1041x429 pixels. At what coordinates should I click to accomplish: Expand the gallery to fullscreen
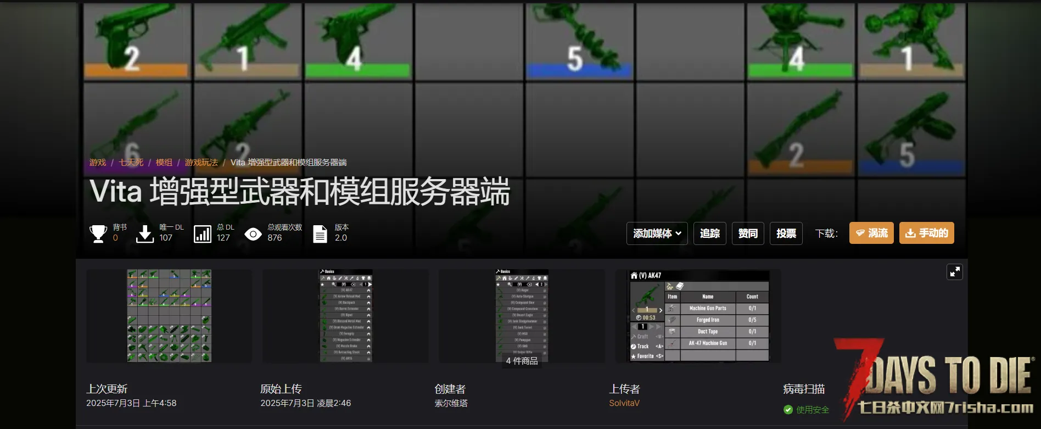coord(955,272)
